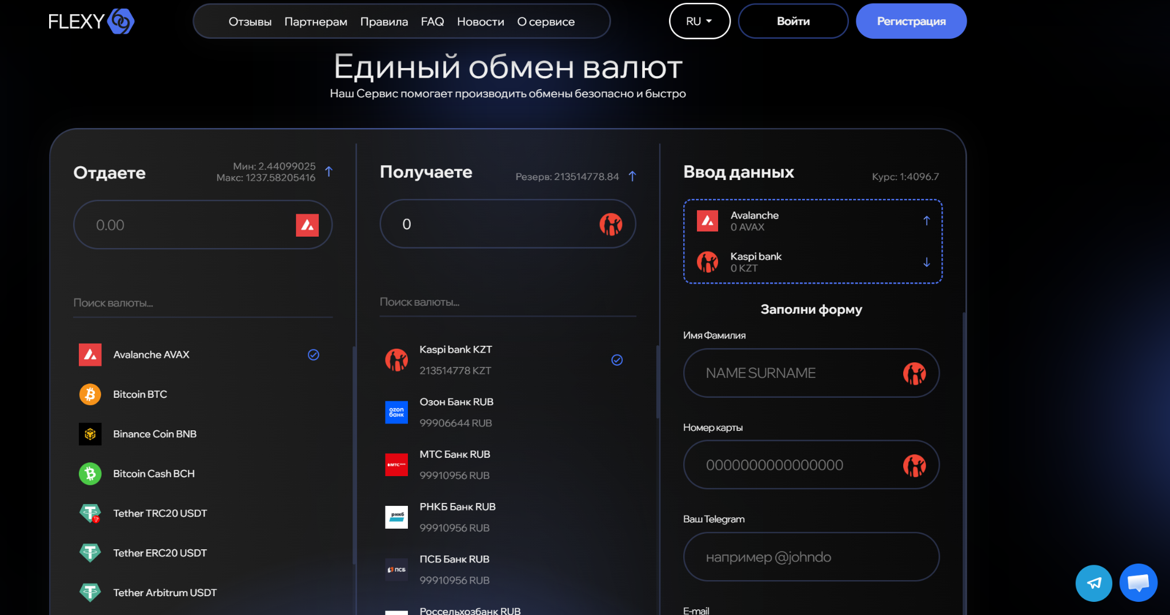This screenshot has height=615, width=1170.
Task: Click the РНКБ Банк logo
Action: click(x=396, y=517)
